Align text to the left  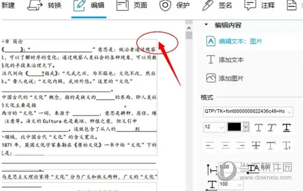coord(210,145)
